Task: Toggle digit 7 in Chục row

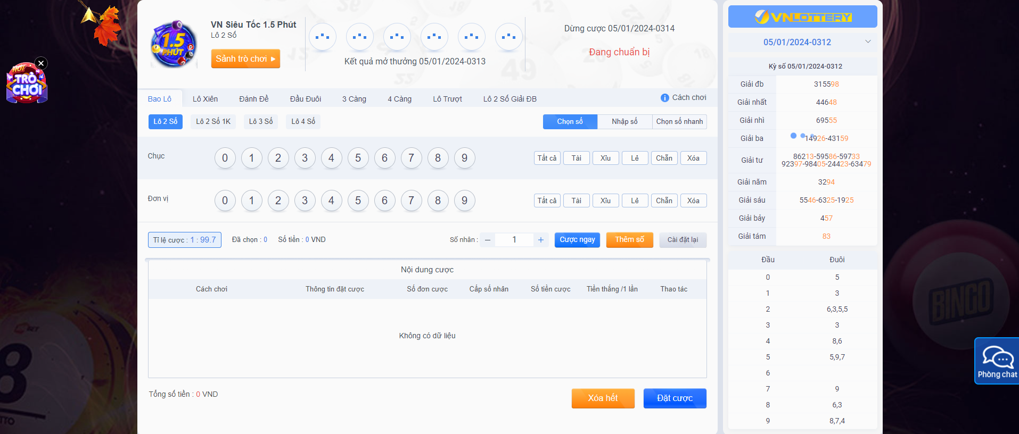Action: pyautogui.click(x=412, y=158)
